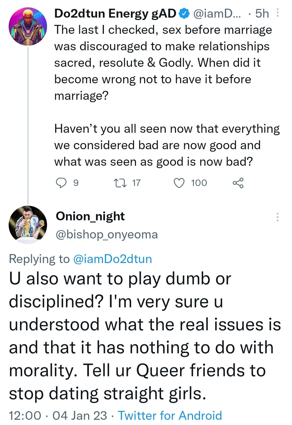The image size is (292, 425).
Task: Tap the @bishop_onyeoma handle
Action: coord(107,234)
